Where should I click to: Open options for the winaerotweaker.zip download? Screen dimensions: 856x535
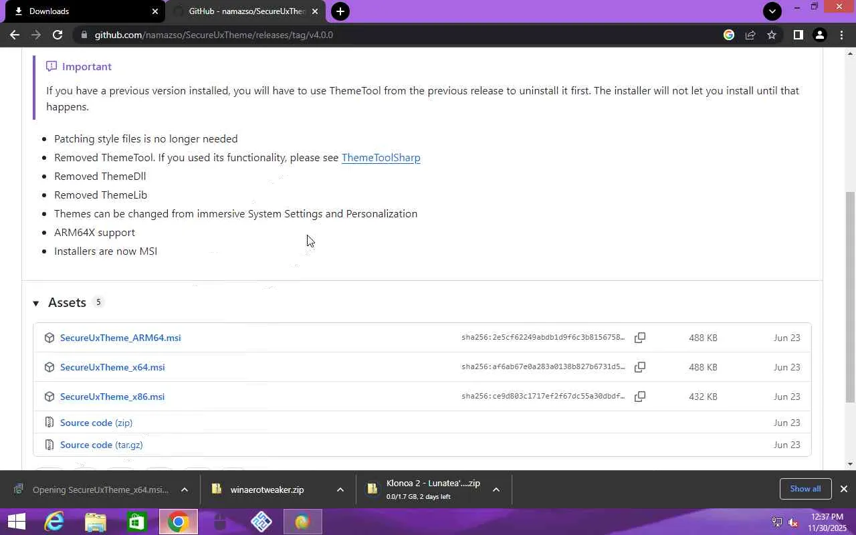point(340,490)
